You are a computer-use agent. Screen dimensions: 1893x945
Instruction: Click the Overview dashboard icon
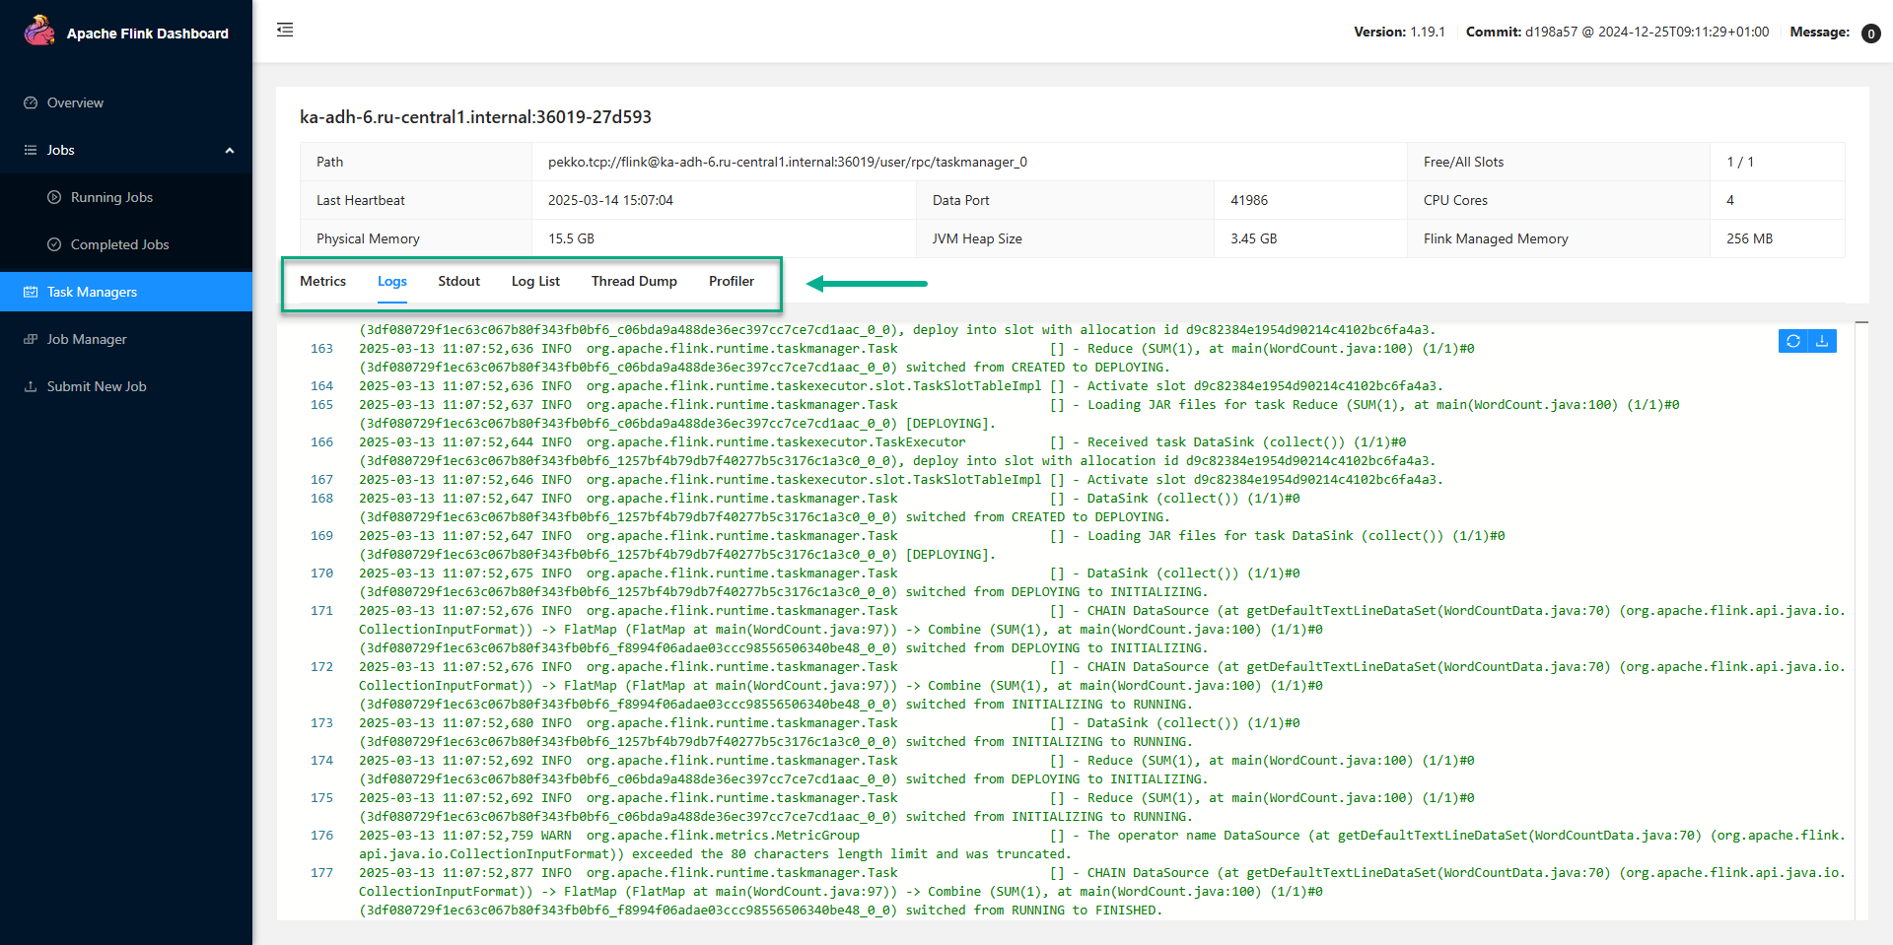point(31,102)
